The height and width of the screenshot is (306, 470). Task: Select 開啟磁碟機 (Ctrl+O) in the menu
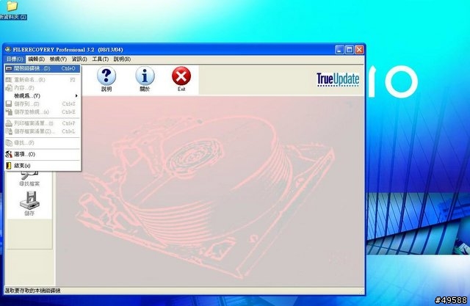pos(43,68)
